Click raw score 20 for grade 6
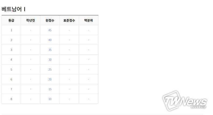The image size is (213, 115). (50, 79)
